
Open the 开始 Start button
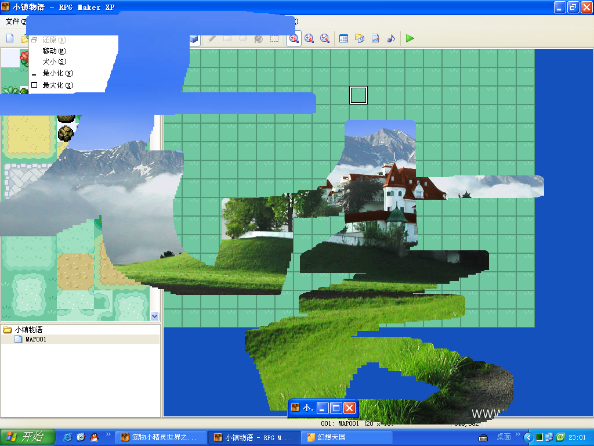tap(28, 437)
